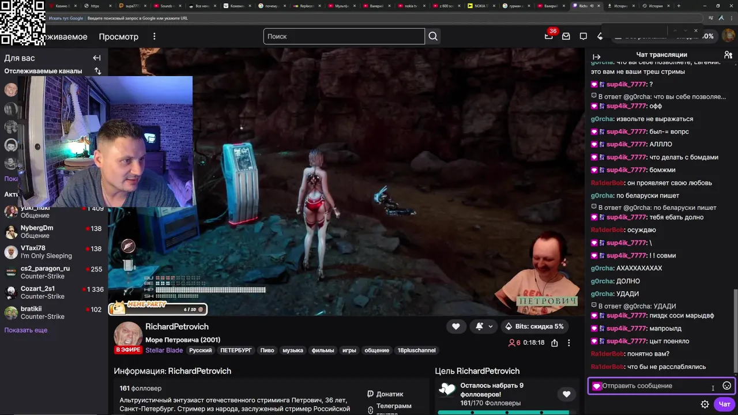This screenshot has width=738, height=415.
Task: Share the stream via share icon
Action: [554, 342]
